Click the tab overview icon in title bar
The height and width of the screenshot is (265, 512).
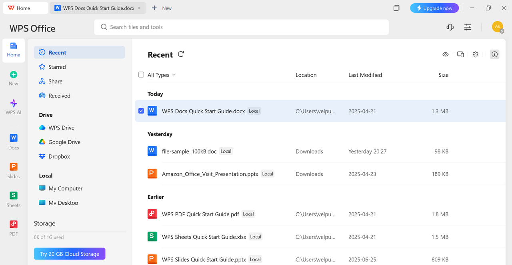pos(396,8)
